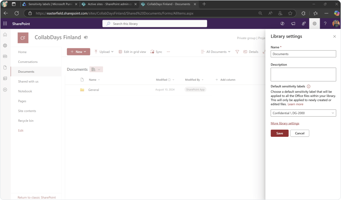
Task: Open browser zoom magnifier icon in address bar
Action: [260, 13]
